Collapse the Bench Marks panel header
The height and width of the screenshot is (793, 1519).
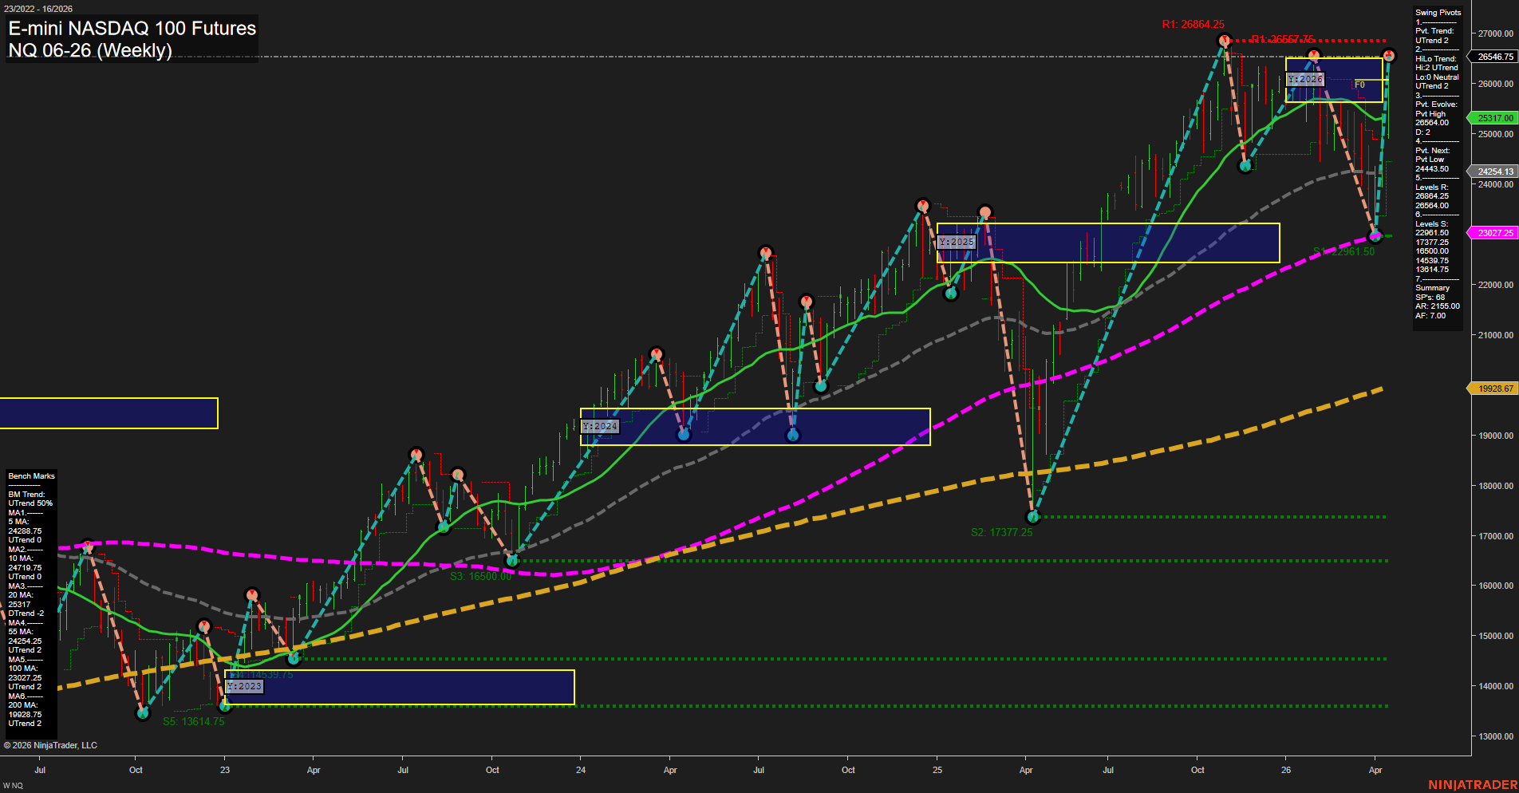30,475
